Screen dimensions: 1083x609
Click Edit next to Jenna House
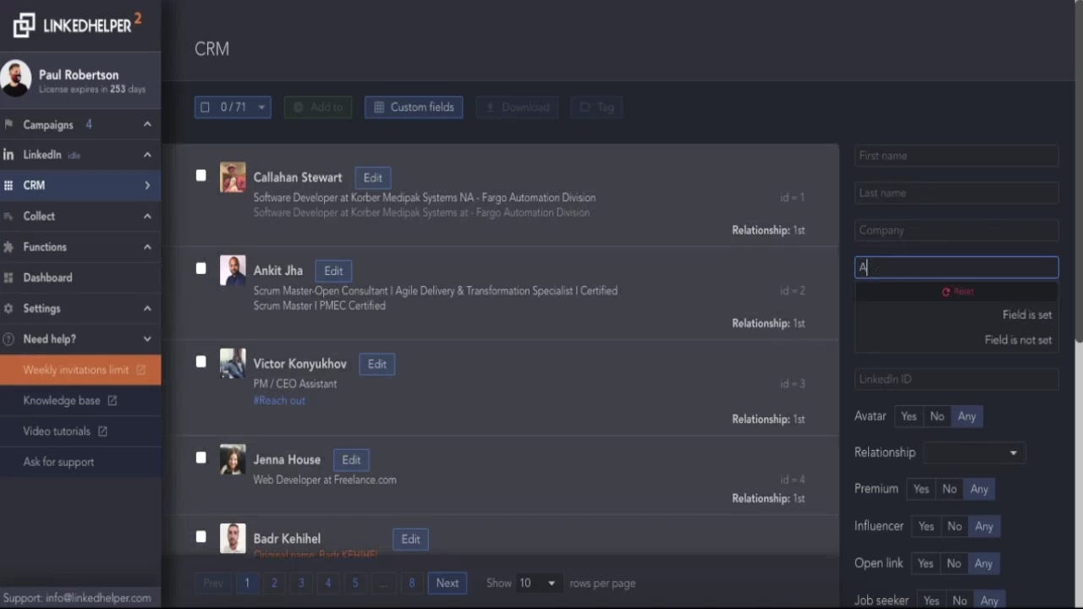[351, 460]
